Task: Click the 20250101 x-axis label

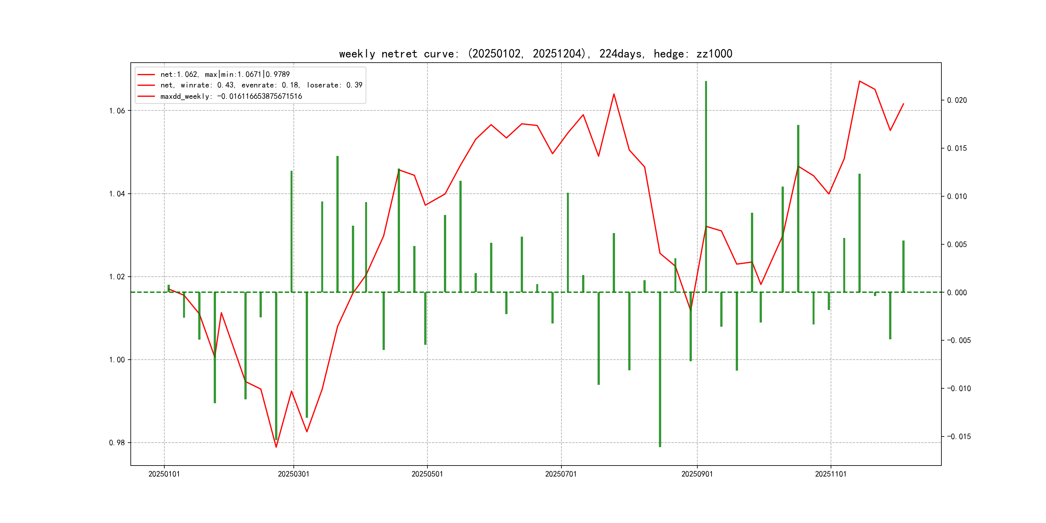Action: 164,474
